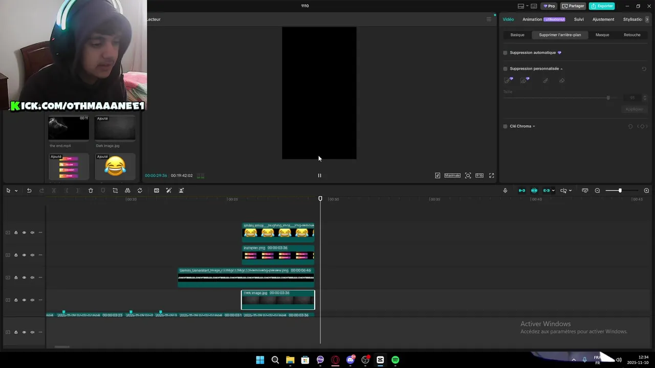This screenshot has height=368, width=655.
Task: Click the HD enhance quality icon
Action: [157, 191]
